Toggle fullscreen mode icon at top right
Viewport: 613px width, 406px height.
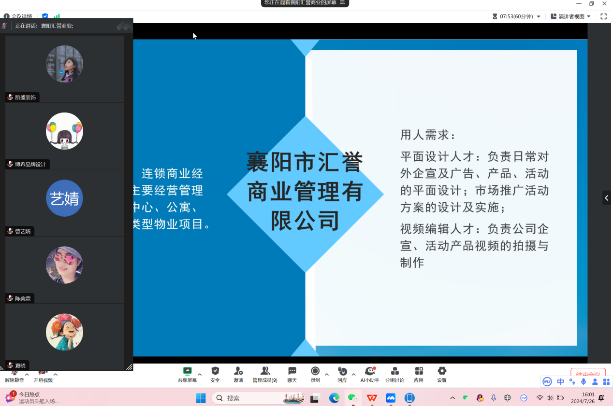(603, 16)
